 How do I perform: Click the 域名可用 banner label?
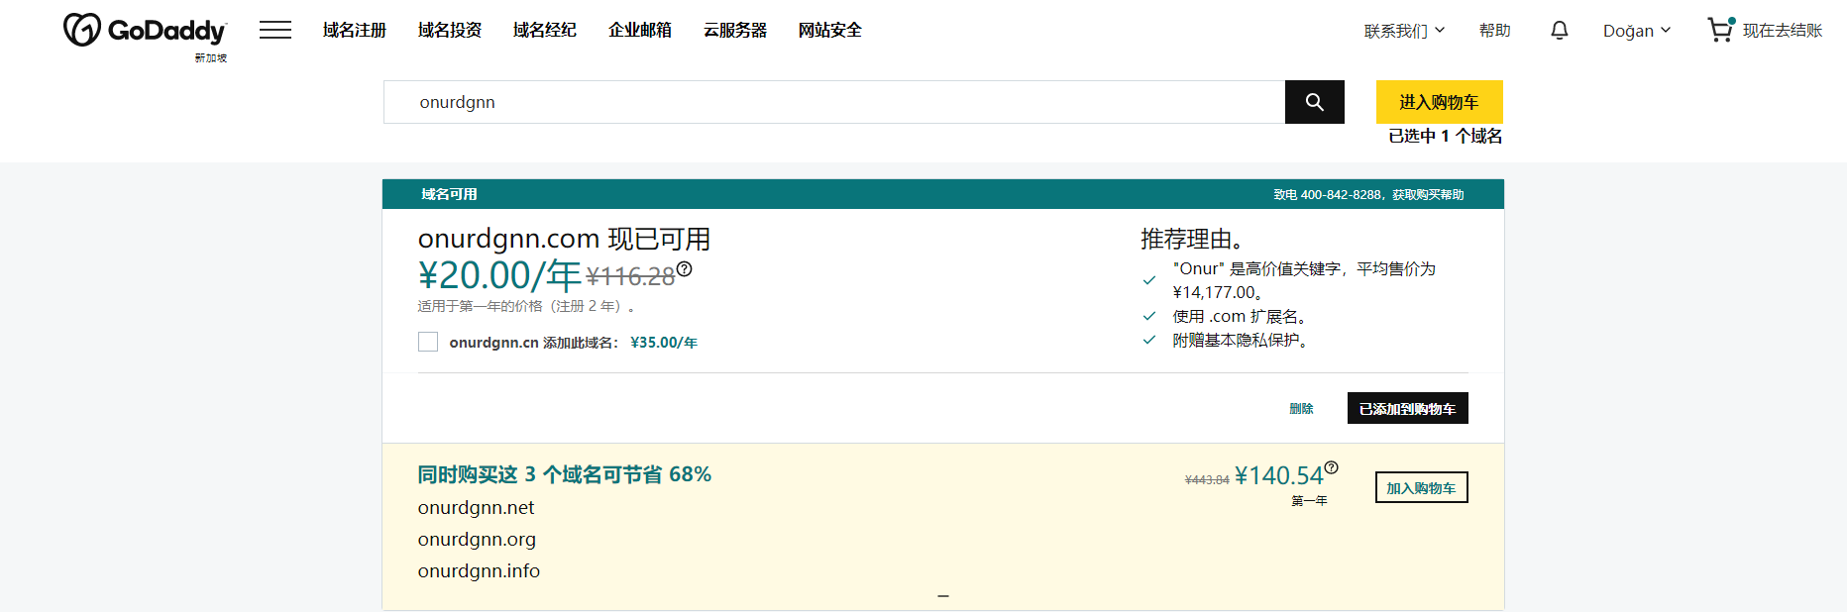tap(449, 194)
